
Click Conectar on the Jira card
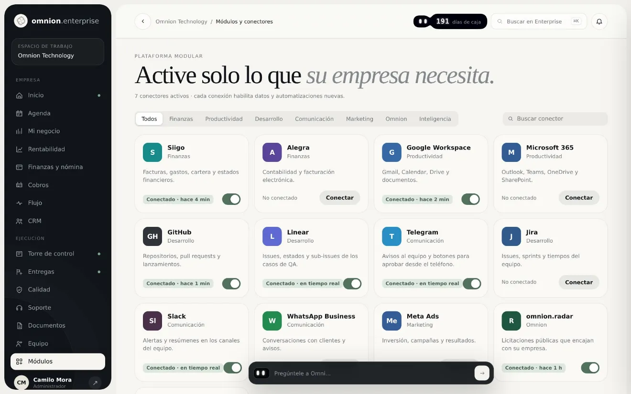pyautogui.click(x=579, y=282)
